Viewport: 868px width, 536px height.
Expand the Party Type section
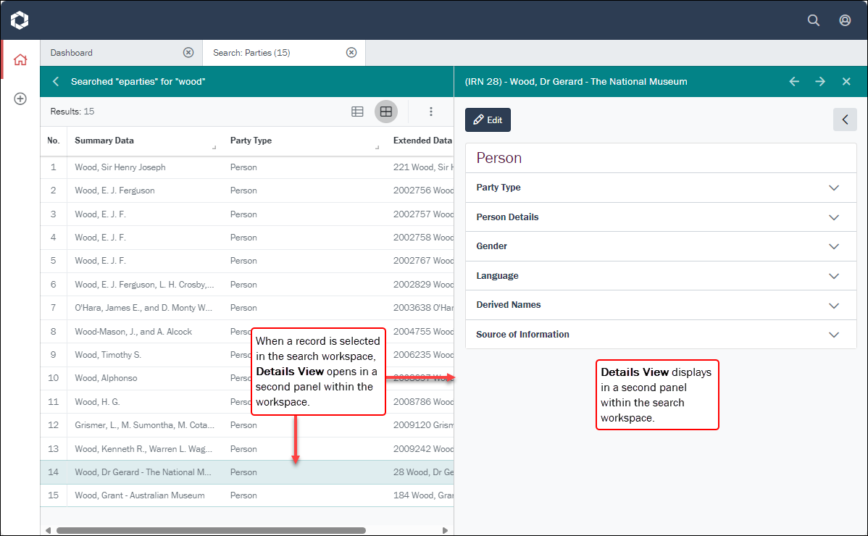[833, 188]
